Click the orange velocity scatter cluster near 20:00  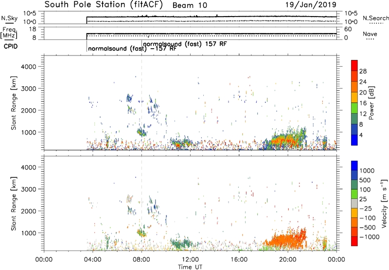point(285,240)
